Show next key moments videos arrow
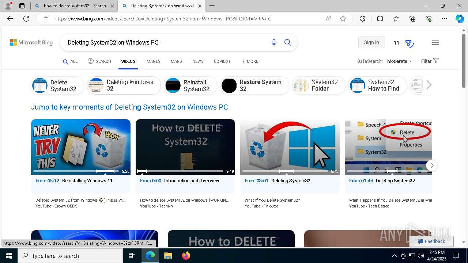 pyautogui.click(x=432, y=165)
